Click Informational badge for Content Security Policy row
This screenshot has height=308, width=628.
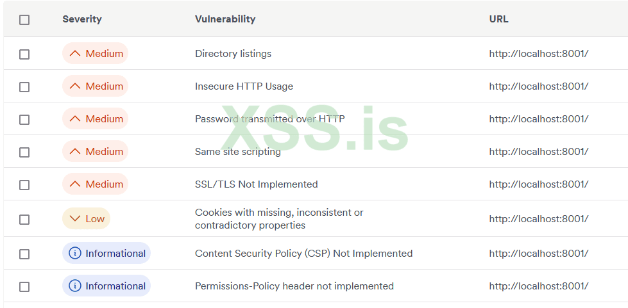click(106, 254)
